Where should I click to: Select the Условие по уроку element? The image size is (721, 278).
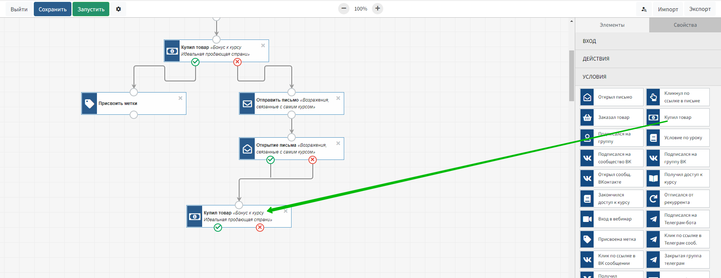[x=677, y=138]
